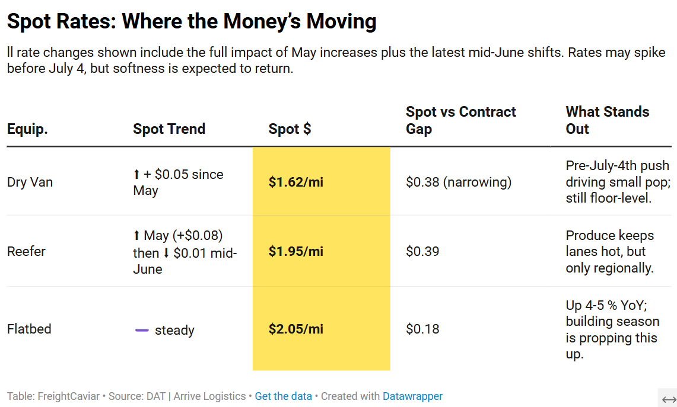The width and height of the screenshot is (677, 407).
Task: Click the horizontal scroll arrows icon
Action: click(x=669, y=399)
